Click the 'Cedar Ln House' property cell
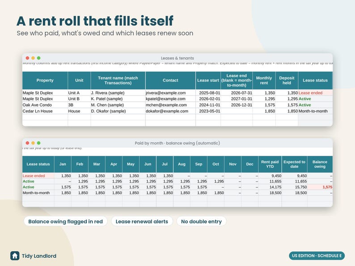This screenshot has height=266, width=355. click(45, 111)
